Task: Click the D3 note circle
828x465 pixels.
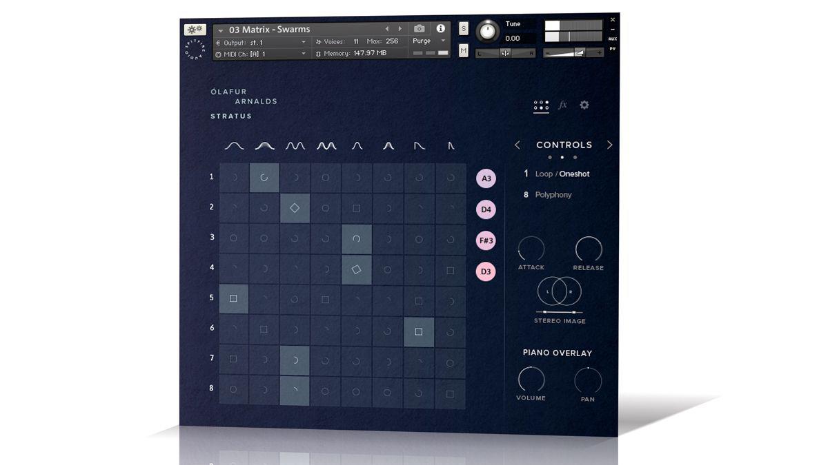Action: [x=486, y=271]
